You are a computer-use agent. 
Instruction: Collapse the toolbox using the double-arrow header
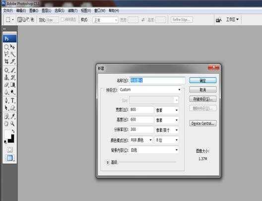coord(4,29)
